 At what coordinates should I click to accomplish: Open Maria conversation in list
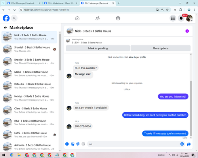point(29,73)
